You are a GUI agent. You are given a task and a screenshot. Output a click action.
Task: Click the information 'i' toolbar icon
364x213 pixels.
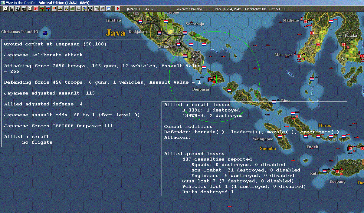click(x=30, y=9)
